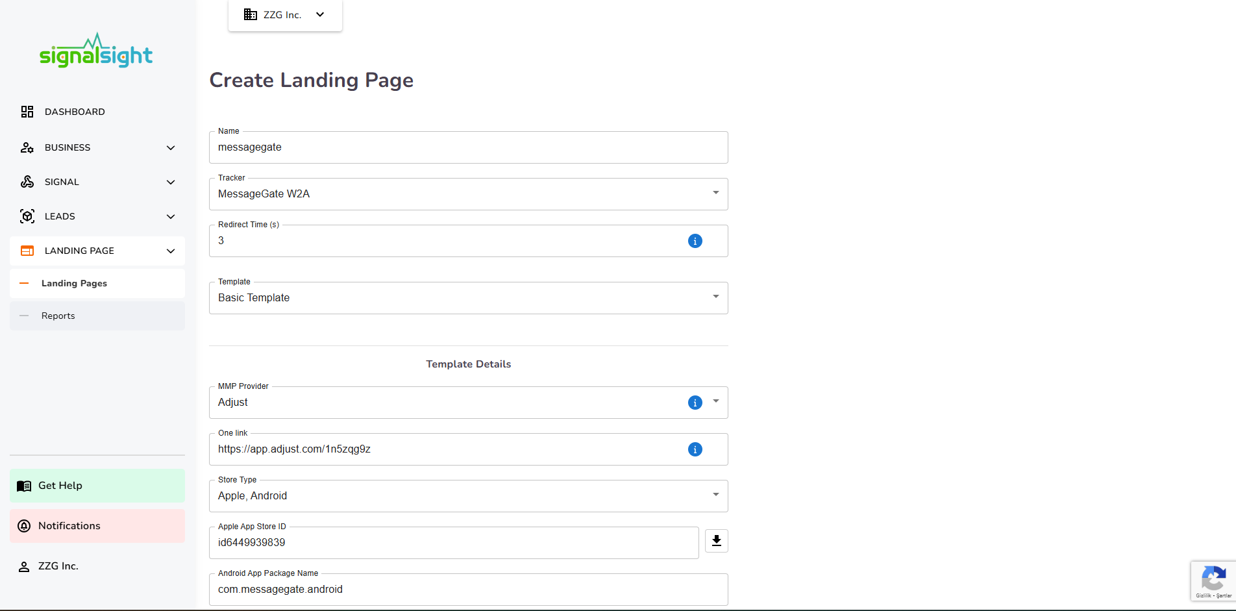Click the Redirect Time info icon

695,241
